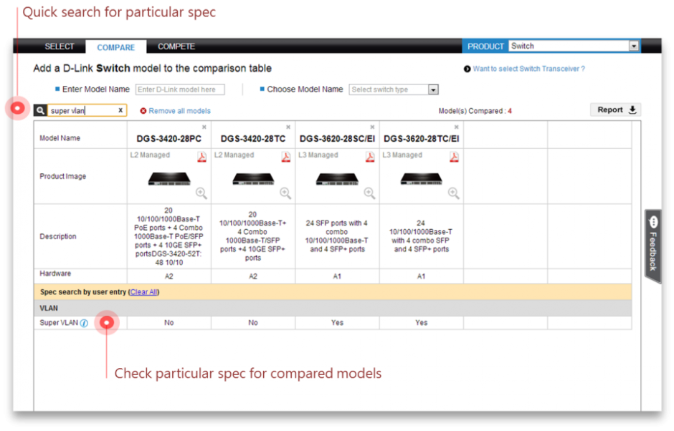
Task: Select the DGS-3620-28SC/EI model name
Action: coord(337,139)
